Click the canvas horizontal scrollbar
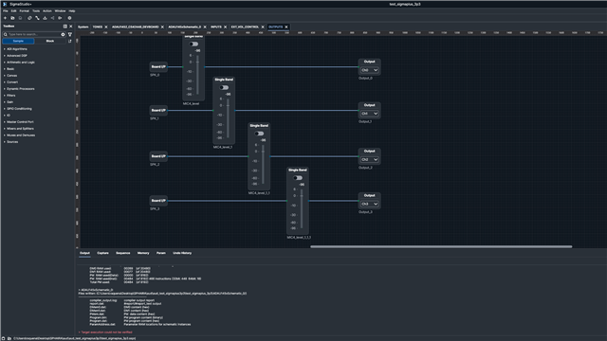Screen dimensions: 607x341 click(x=441, y=246)
